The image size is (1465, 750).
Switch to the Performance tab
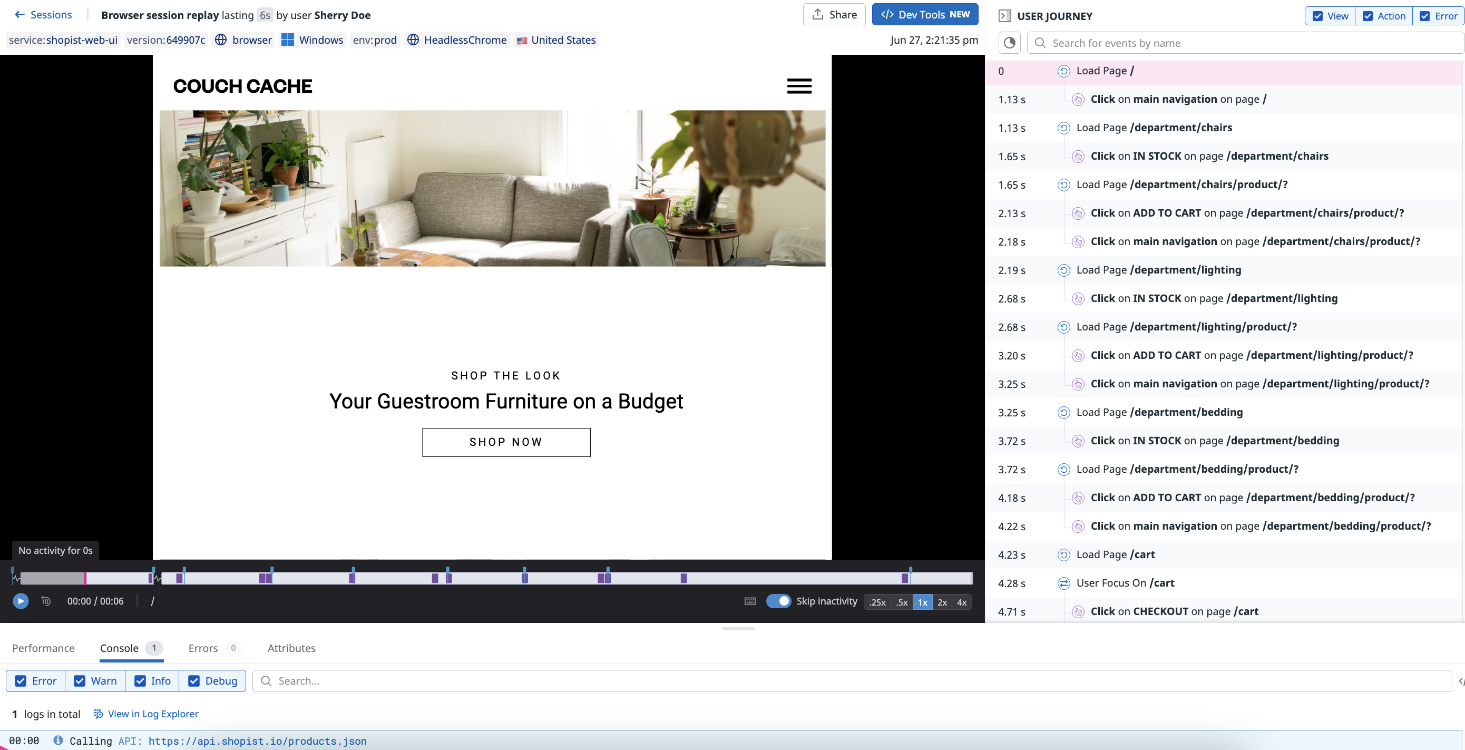pos(43,648)
